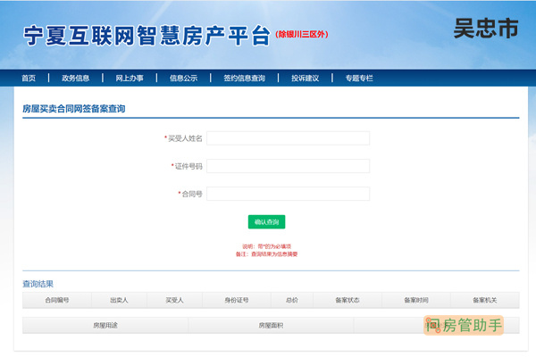This screenshot has width=536, height=357.
Task: Focus the 买受人姓名 input field
Action: pyautogui.click(x=288, y=138)
